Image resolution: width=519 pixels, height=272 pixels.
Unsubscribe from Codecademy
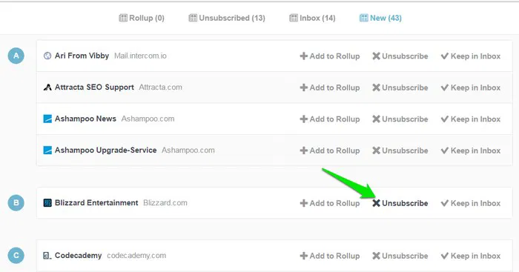click(x=400, y=256)
